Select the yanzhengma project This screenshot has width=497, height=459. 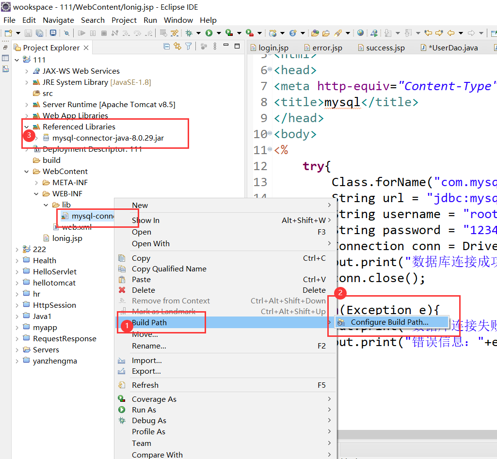coord(54,361)
